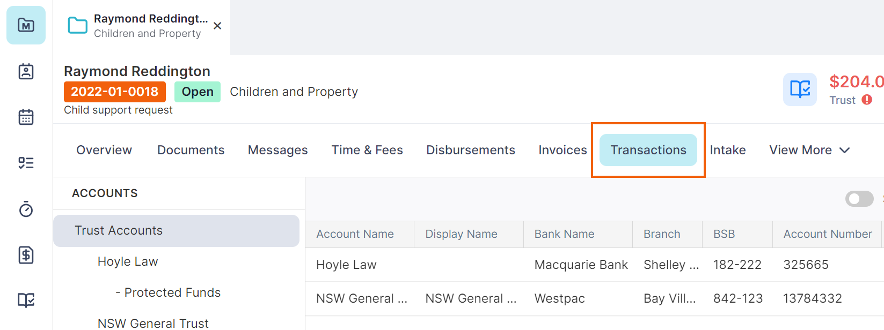The image size is (884, 330).
Task: Click the red Trust warning alert icon
Action: coord(867,100)
